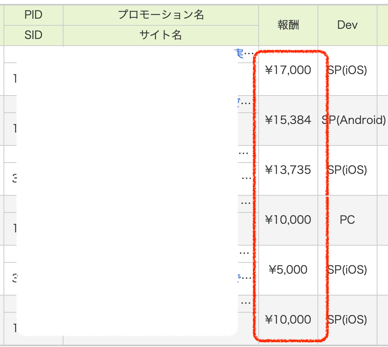Select the プロモーション名 column header
Image resolution: width=388 pixels, height=347 pixels.
pos(161,15)
